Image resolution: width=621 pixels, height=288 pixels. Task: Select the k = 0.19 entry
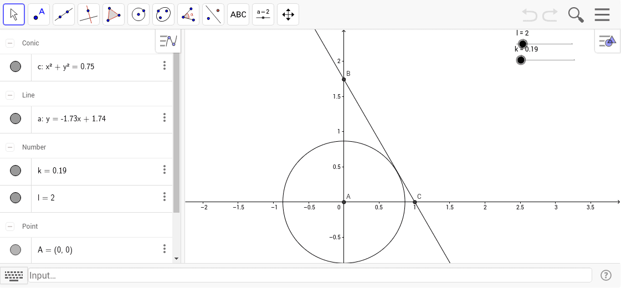click(52, 171)
